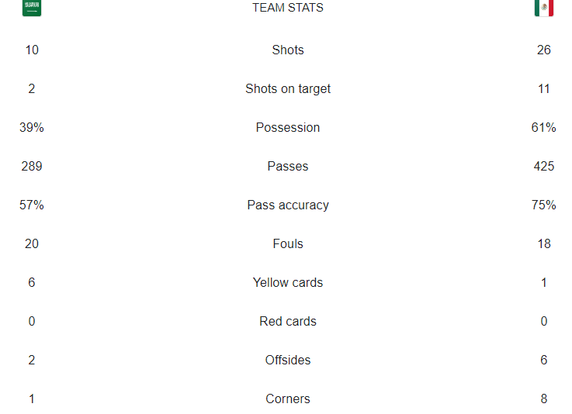Click Mexico's 75% pass accuracy value
Screen dimensions: 572x414
point(544,205)
